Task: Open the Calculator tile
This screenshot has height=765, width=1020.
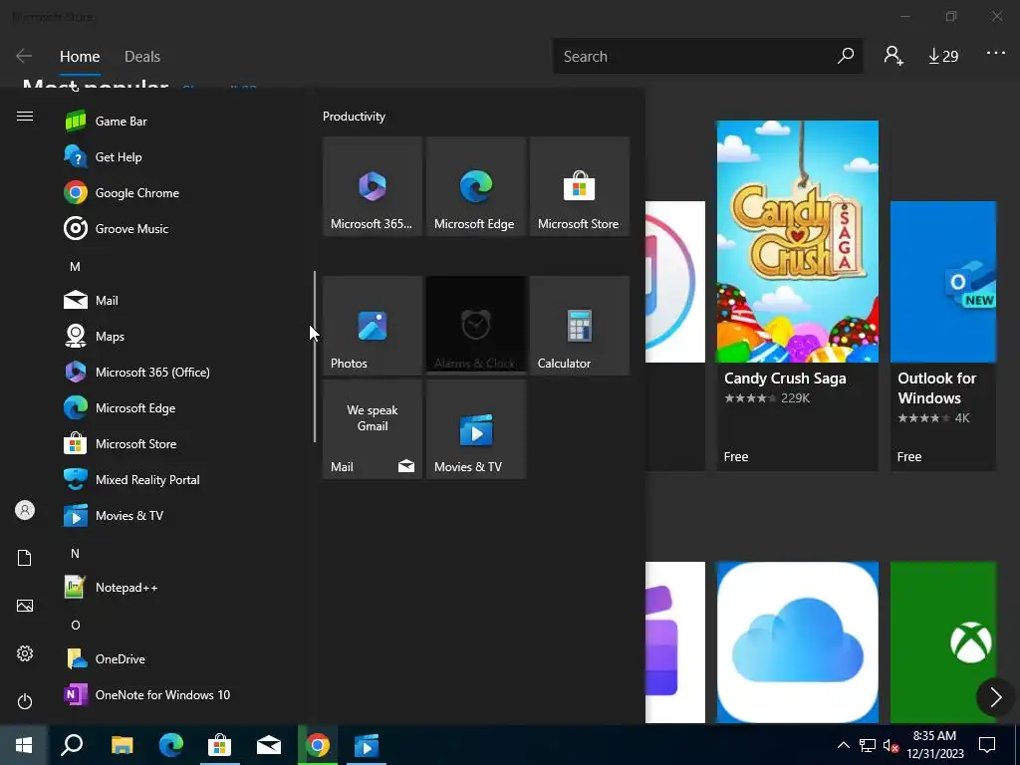Action: [579, 326]
